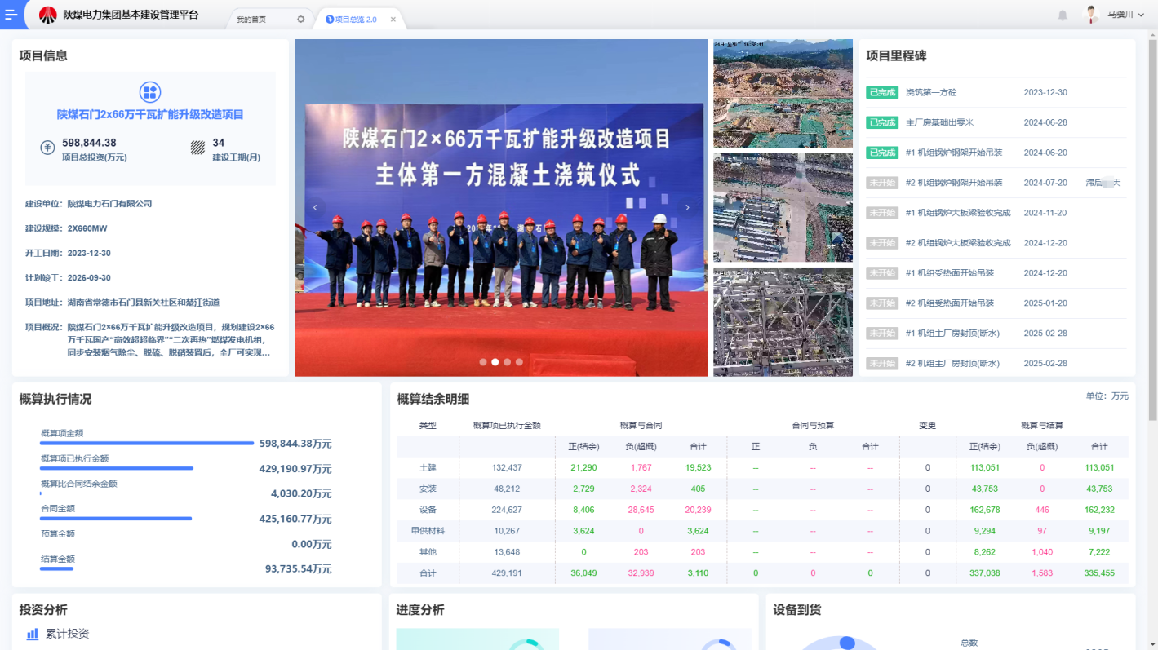This screenshot has height=650, width=1158.
Task: Click the 已完成 badge for 主厂房基础出零米
Action: pos(882,122)
